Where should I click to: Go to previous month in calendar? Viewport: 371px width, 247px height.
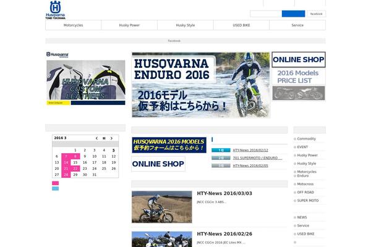coord(96,138)
